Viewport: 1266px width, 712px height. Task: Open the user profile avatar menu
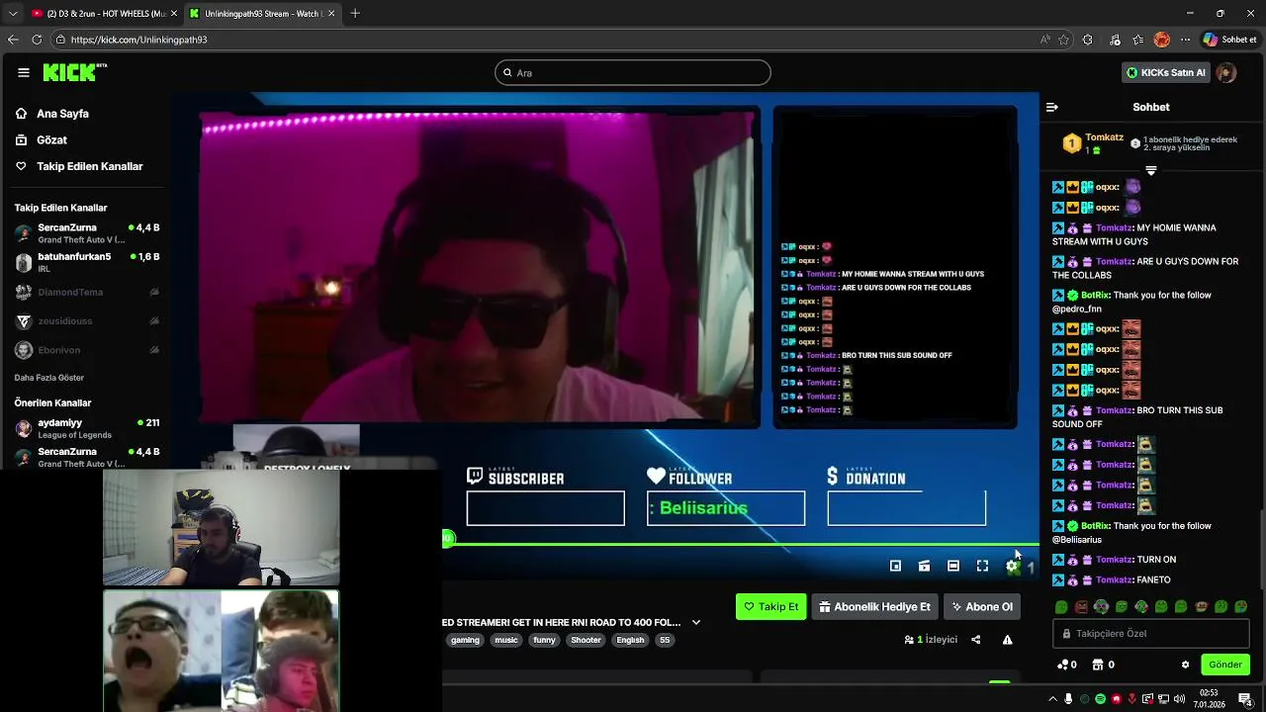pyautogui.click(x=1226, y=72)
